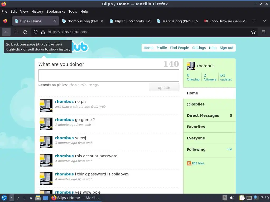The width and height of the screenshot is (270, 202).
Task: Open timestamp '4 minutes ago' on 'this account password' post
Action: point(74,161)
